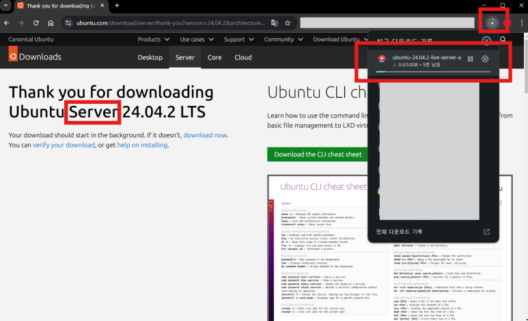
Task: Click the translate page icon
Action: pyautogui.click(x=275, y=23)
